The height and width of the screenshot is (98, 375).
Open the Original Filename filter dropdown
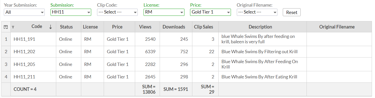coord(257,12)
